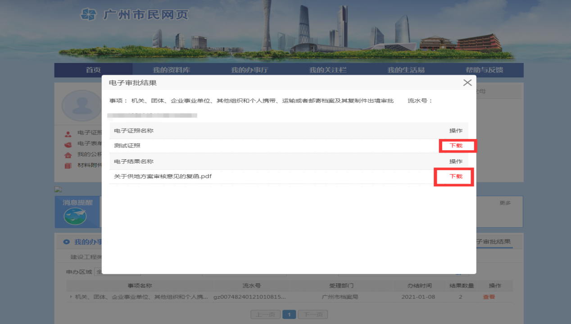Click the 我的公积金 house icon
Screen dimensions: 571x324
[68, 155]
